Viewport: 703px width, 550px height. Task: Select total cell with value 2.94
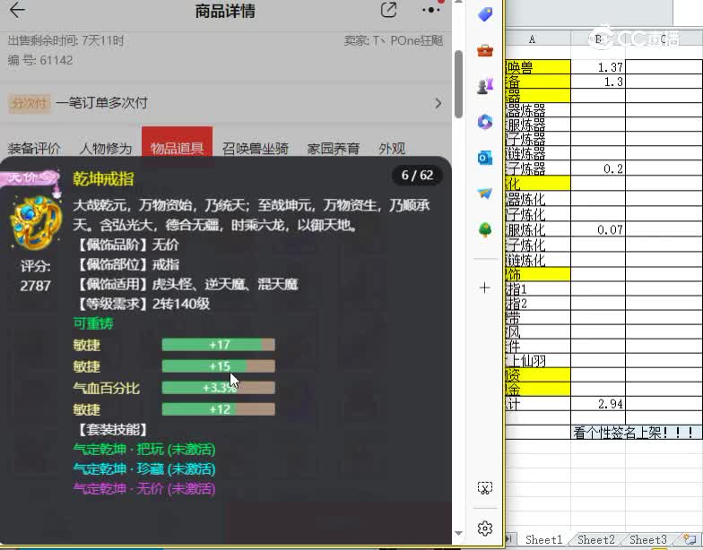pos(597,404)
